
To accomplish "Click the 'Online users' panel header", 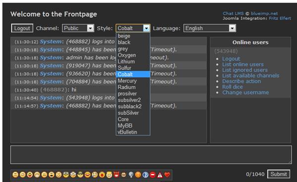I will coord(250,42).
